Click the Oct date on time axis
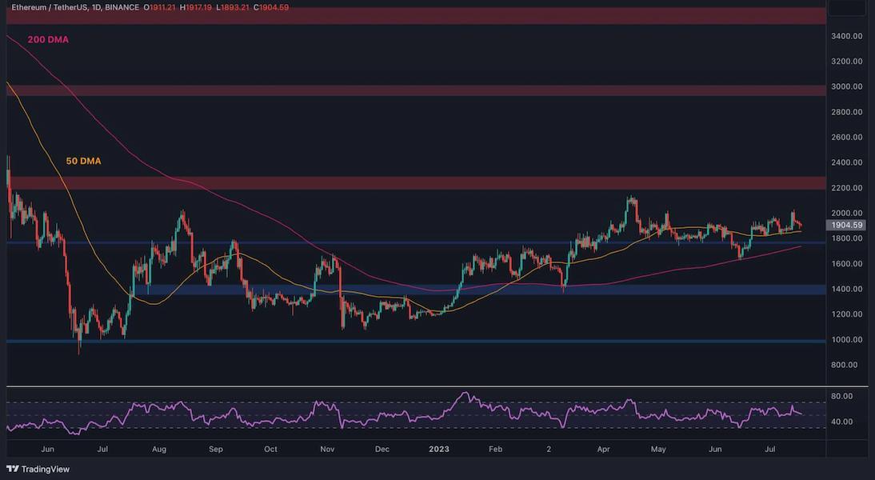 pyautogui.click(x=270, y=449)
